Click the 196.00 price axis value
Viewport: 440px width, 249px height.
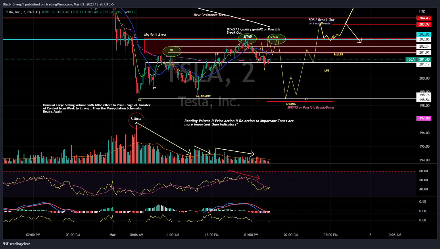(424, 133)
